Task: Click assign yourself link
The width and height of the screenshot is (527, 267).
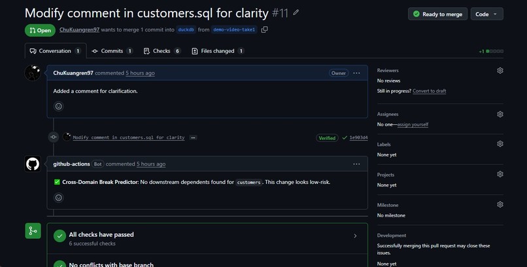Action: click(x=413, y=124)
